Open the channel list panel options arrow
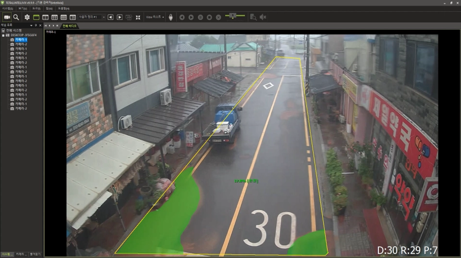This screenshot has width=461, height=258. tap(31, 26)
